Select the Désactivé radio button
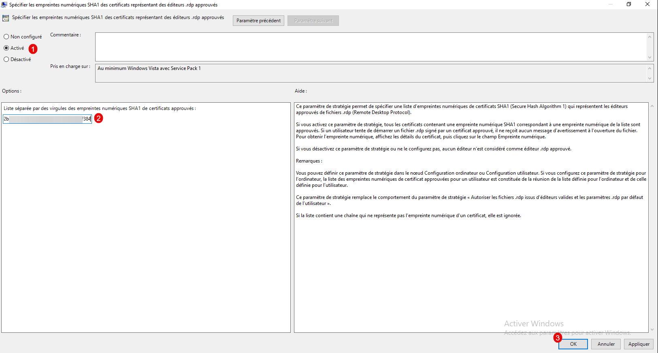The image size is (658, 353). (6, 59)
